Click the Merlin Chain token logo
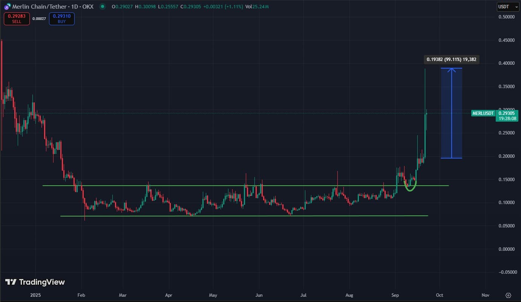Viewport: 521px width, 302px height. (8, 7)
